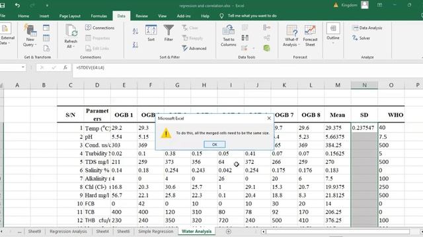Click the Sort Z to A icon
Viewport: 423px width, 237px height.
coord(135,45)
